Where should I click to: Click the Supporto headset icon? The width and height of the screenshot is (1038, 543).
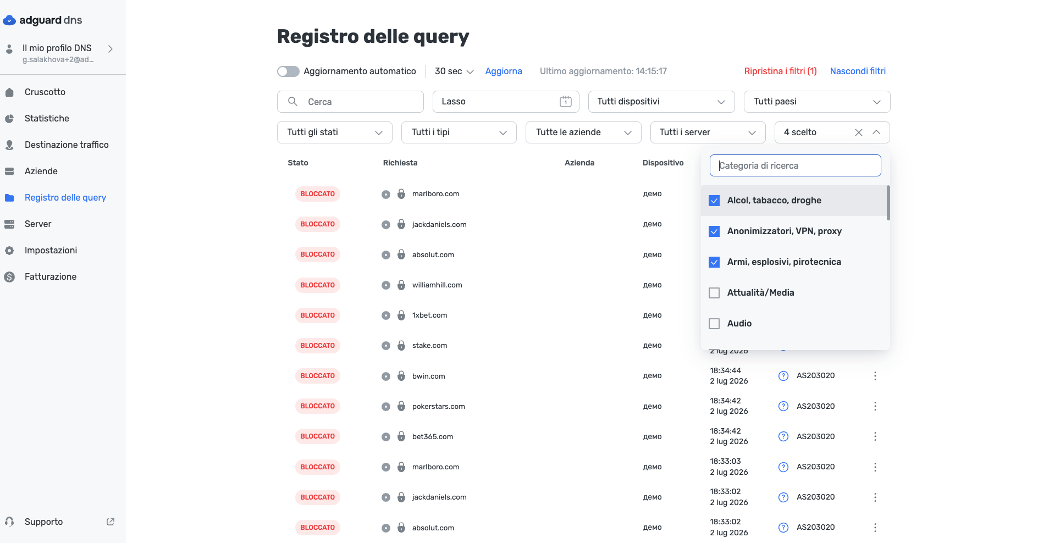point(9,522)
